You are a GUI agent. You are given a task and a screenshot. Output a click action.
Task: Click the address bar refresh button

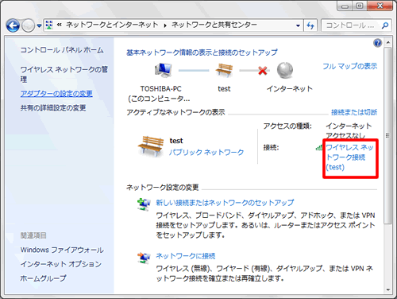point(310,25)
